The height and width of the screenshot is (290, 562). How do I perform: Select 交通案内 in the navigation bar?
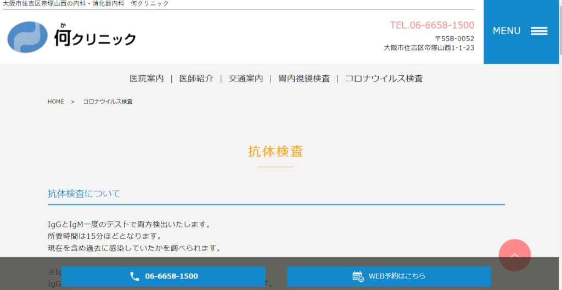246,79
